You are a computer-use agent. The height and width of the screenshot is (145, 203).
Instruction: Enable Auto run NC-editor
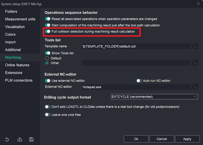139,81
